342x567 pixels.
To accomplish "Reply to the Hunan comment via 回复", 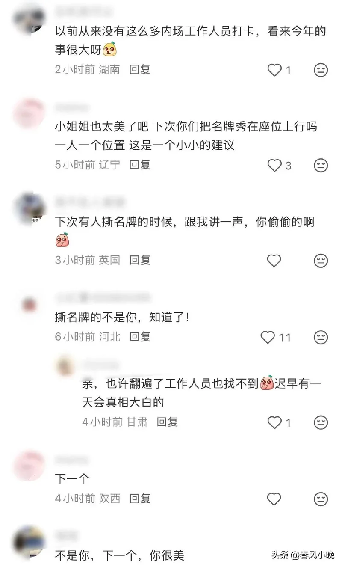I will 140,69.
